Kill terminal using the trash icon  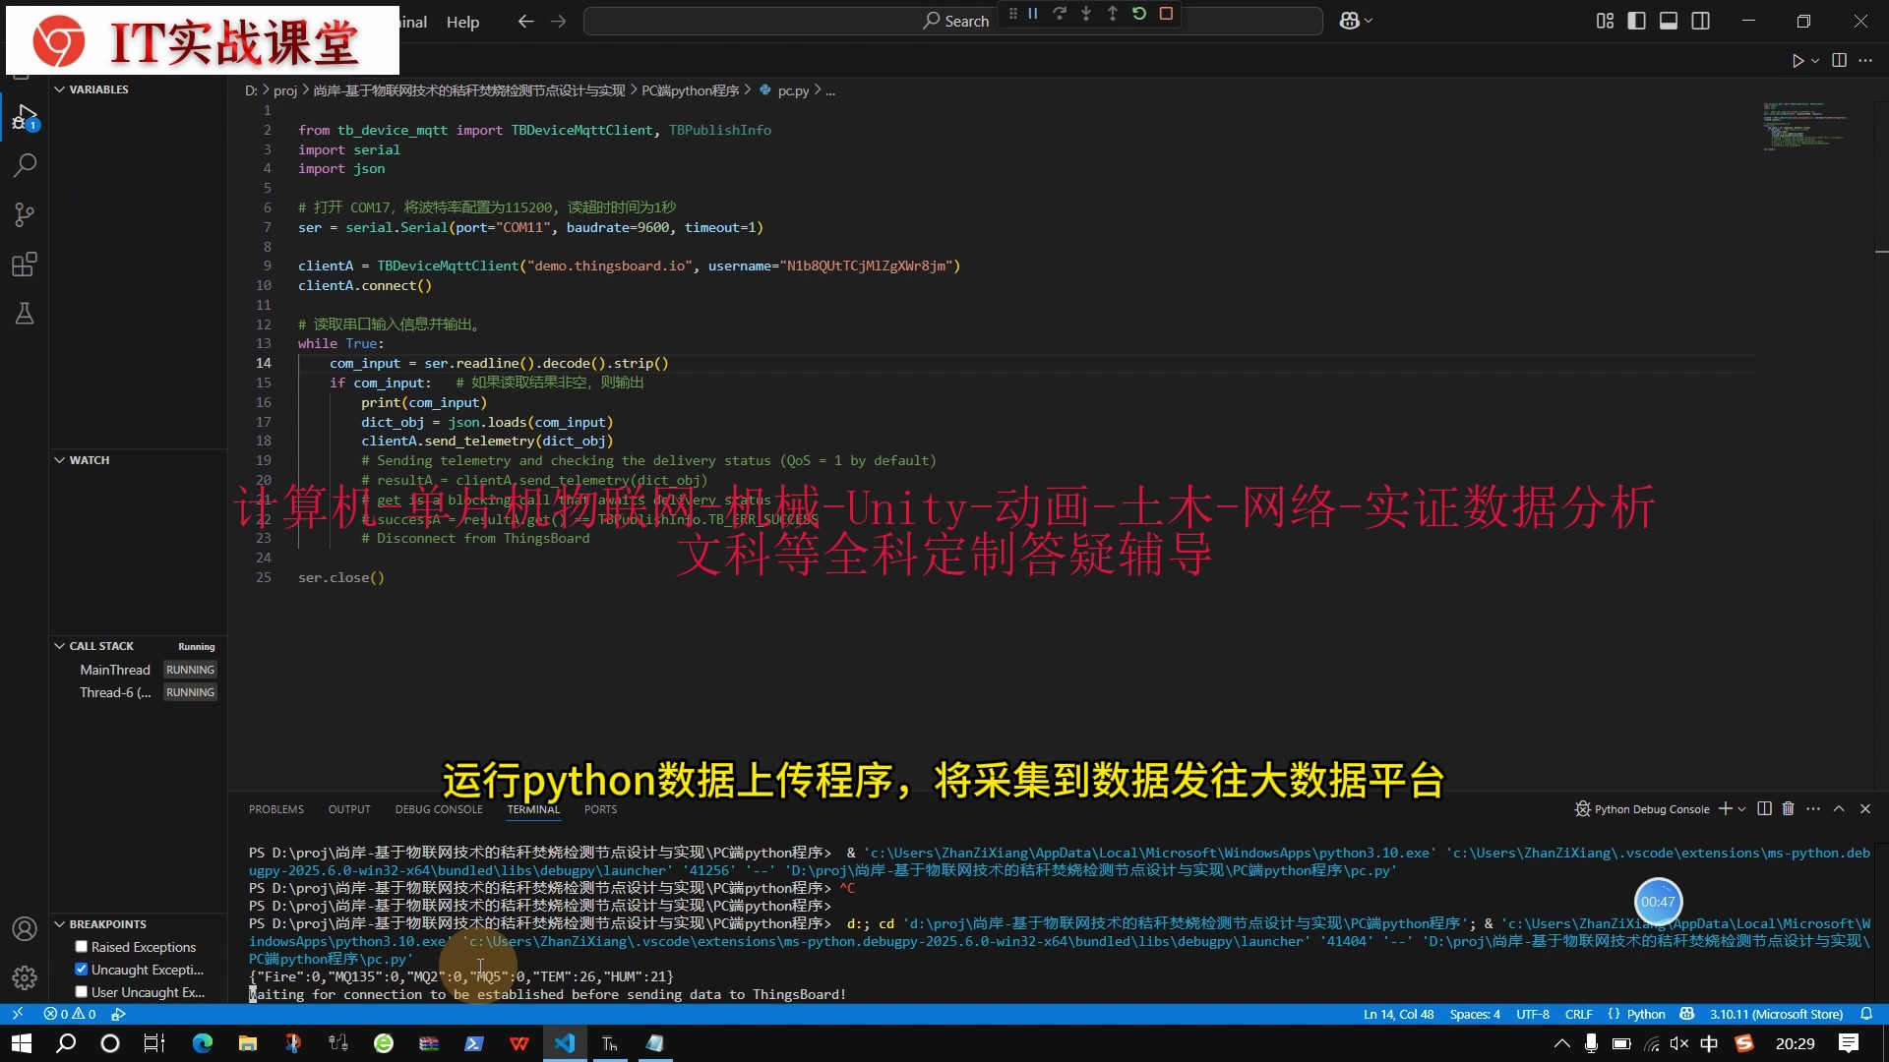click(1788, 808)
